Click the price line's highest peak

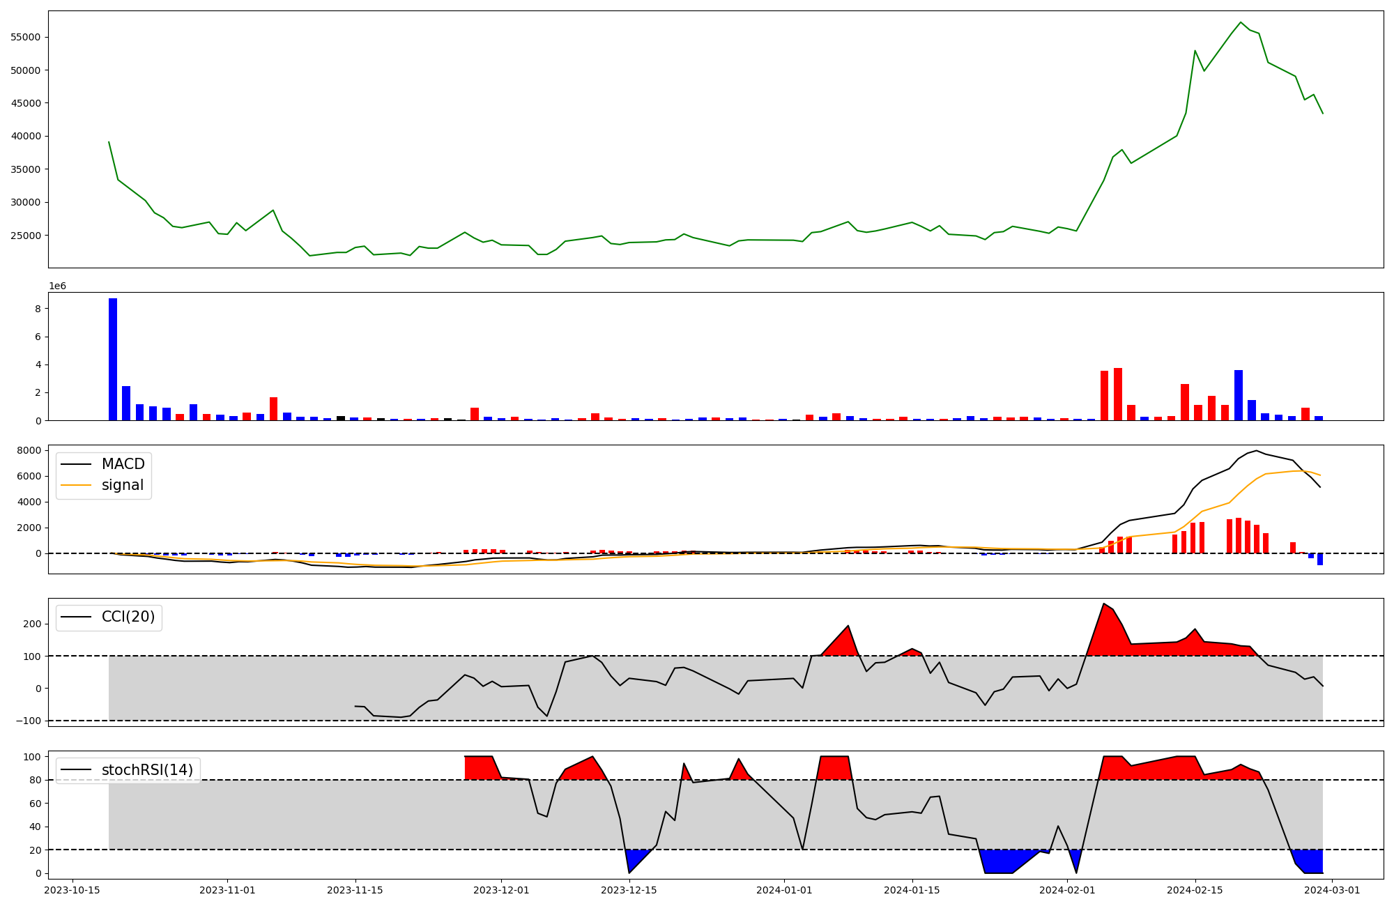coord(1240,22)
